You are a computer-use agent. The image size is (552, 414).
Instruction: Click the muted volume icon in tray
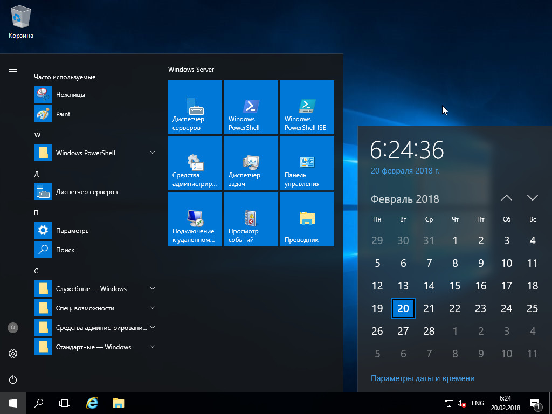point(461,403)
